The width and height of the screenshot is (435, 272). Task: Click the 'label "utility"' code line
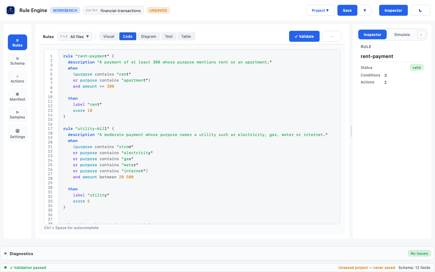[x=91, y=195]
